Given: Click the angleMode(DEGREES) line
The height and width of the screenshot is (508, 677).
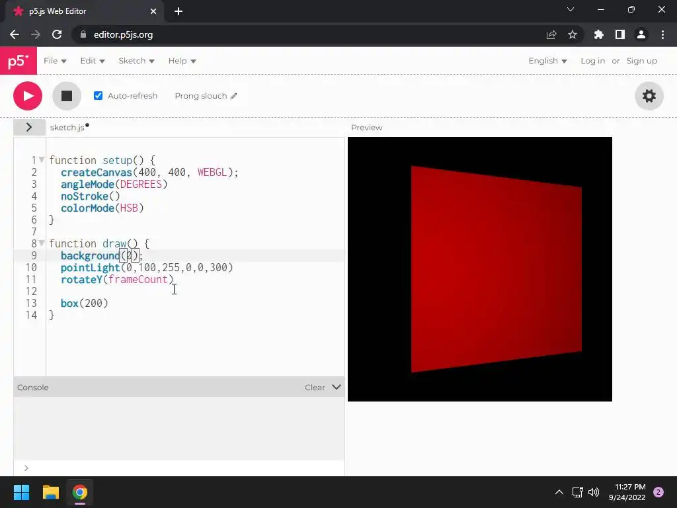Looking at the screenshot, I should point(114,184).
